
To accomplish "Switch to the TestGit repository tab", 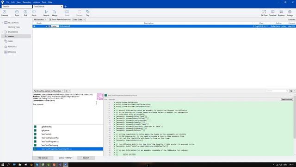I will click(17, 6).
